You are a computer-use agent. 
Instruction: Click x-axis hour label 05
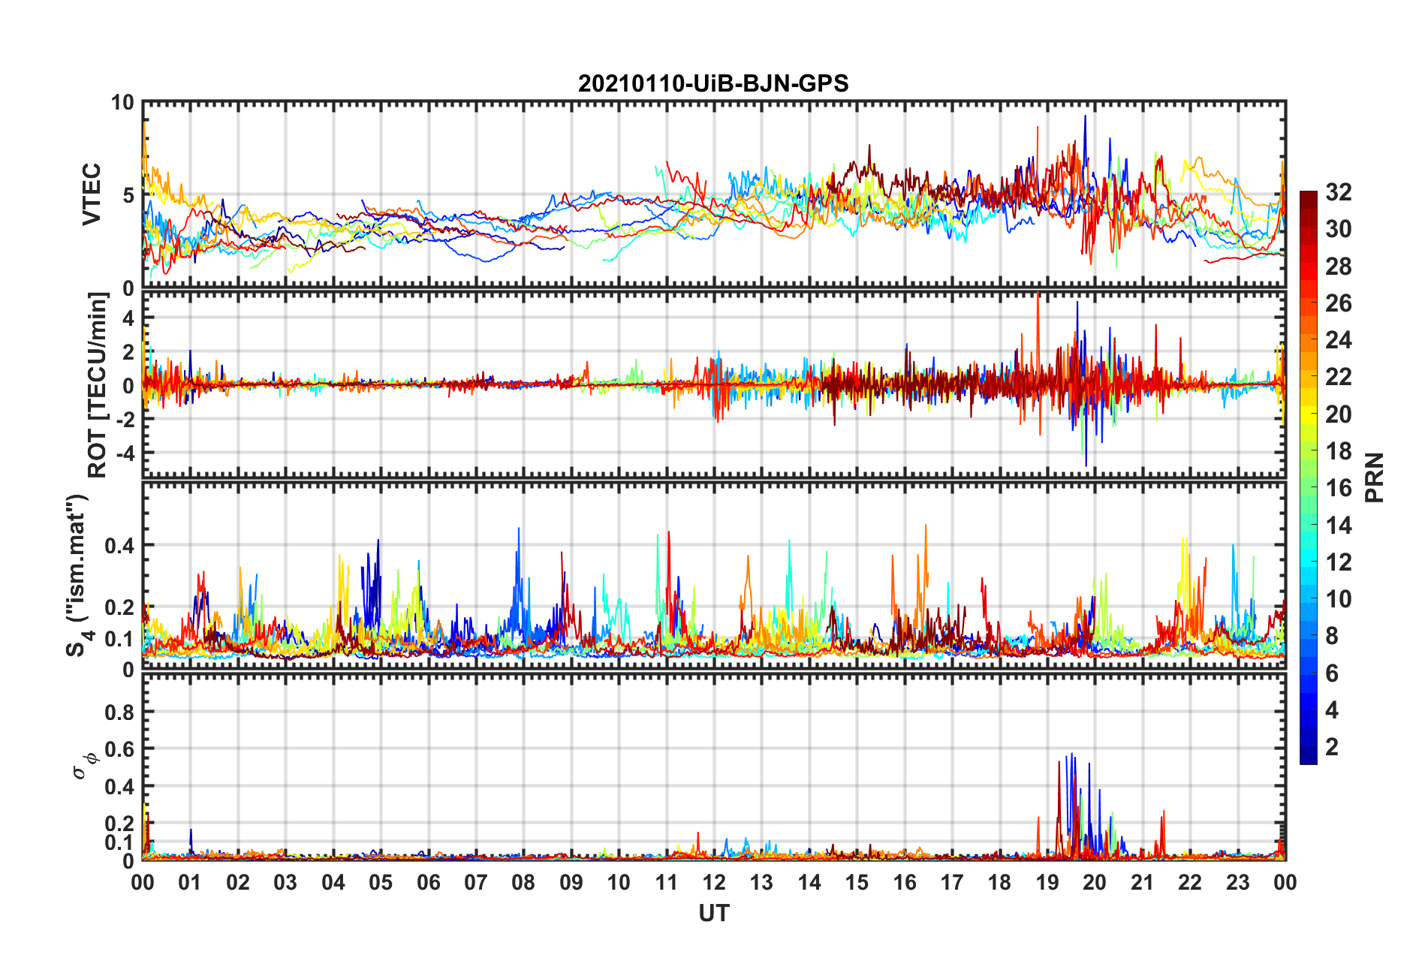coord(381,882)
